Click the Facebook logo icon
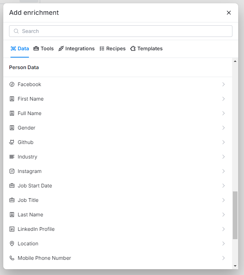 click(12, 84)
